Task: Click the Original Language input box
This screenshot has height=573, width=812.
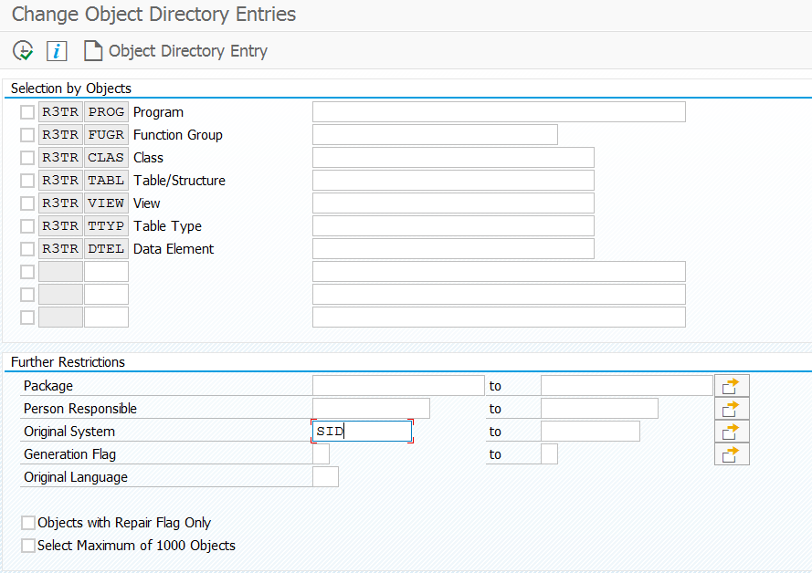Action: [325, 477]
